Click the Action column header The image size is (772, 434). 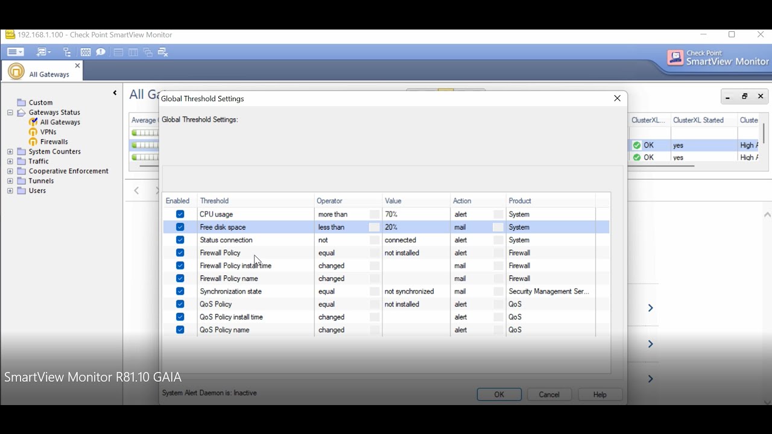[478, 201]
